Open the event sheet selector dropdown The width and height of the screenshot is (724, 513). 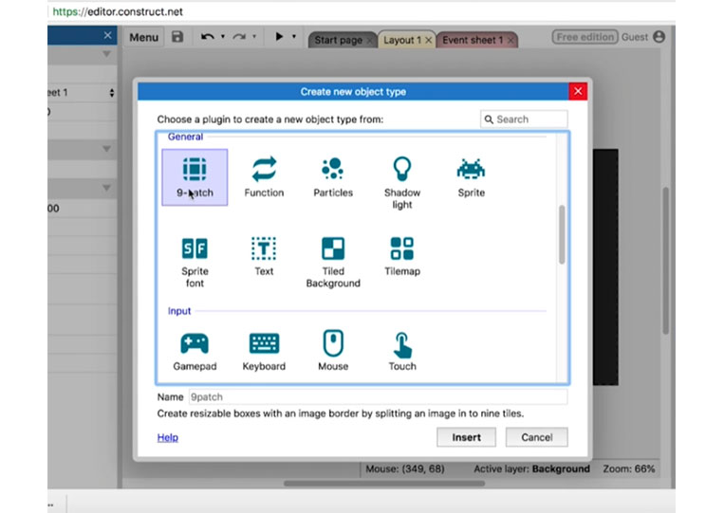point(112,93)
